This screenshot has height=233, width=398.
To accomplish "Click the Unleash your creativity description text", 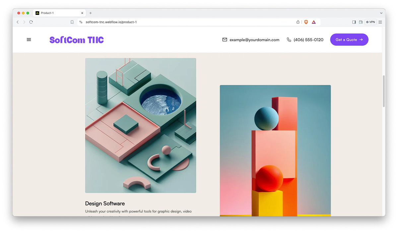I will 138,211.
